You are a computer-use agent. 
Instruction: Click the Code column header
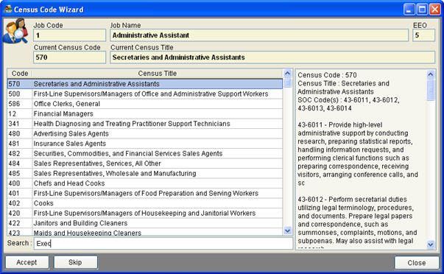tap(20, 74)
